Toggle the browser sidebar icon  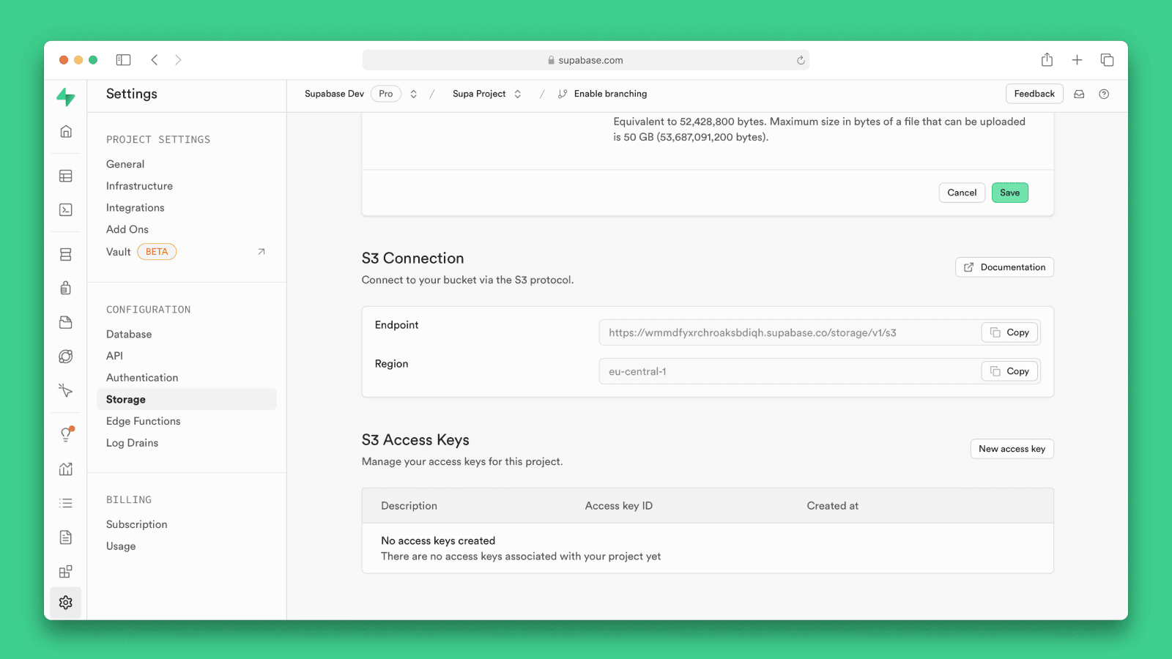(x=123, y=60)
